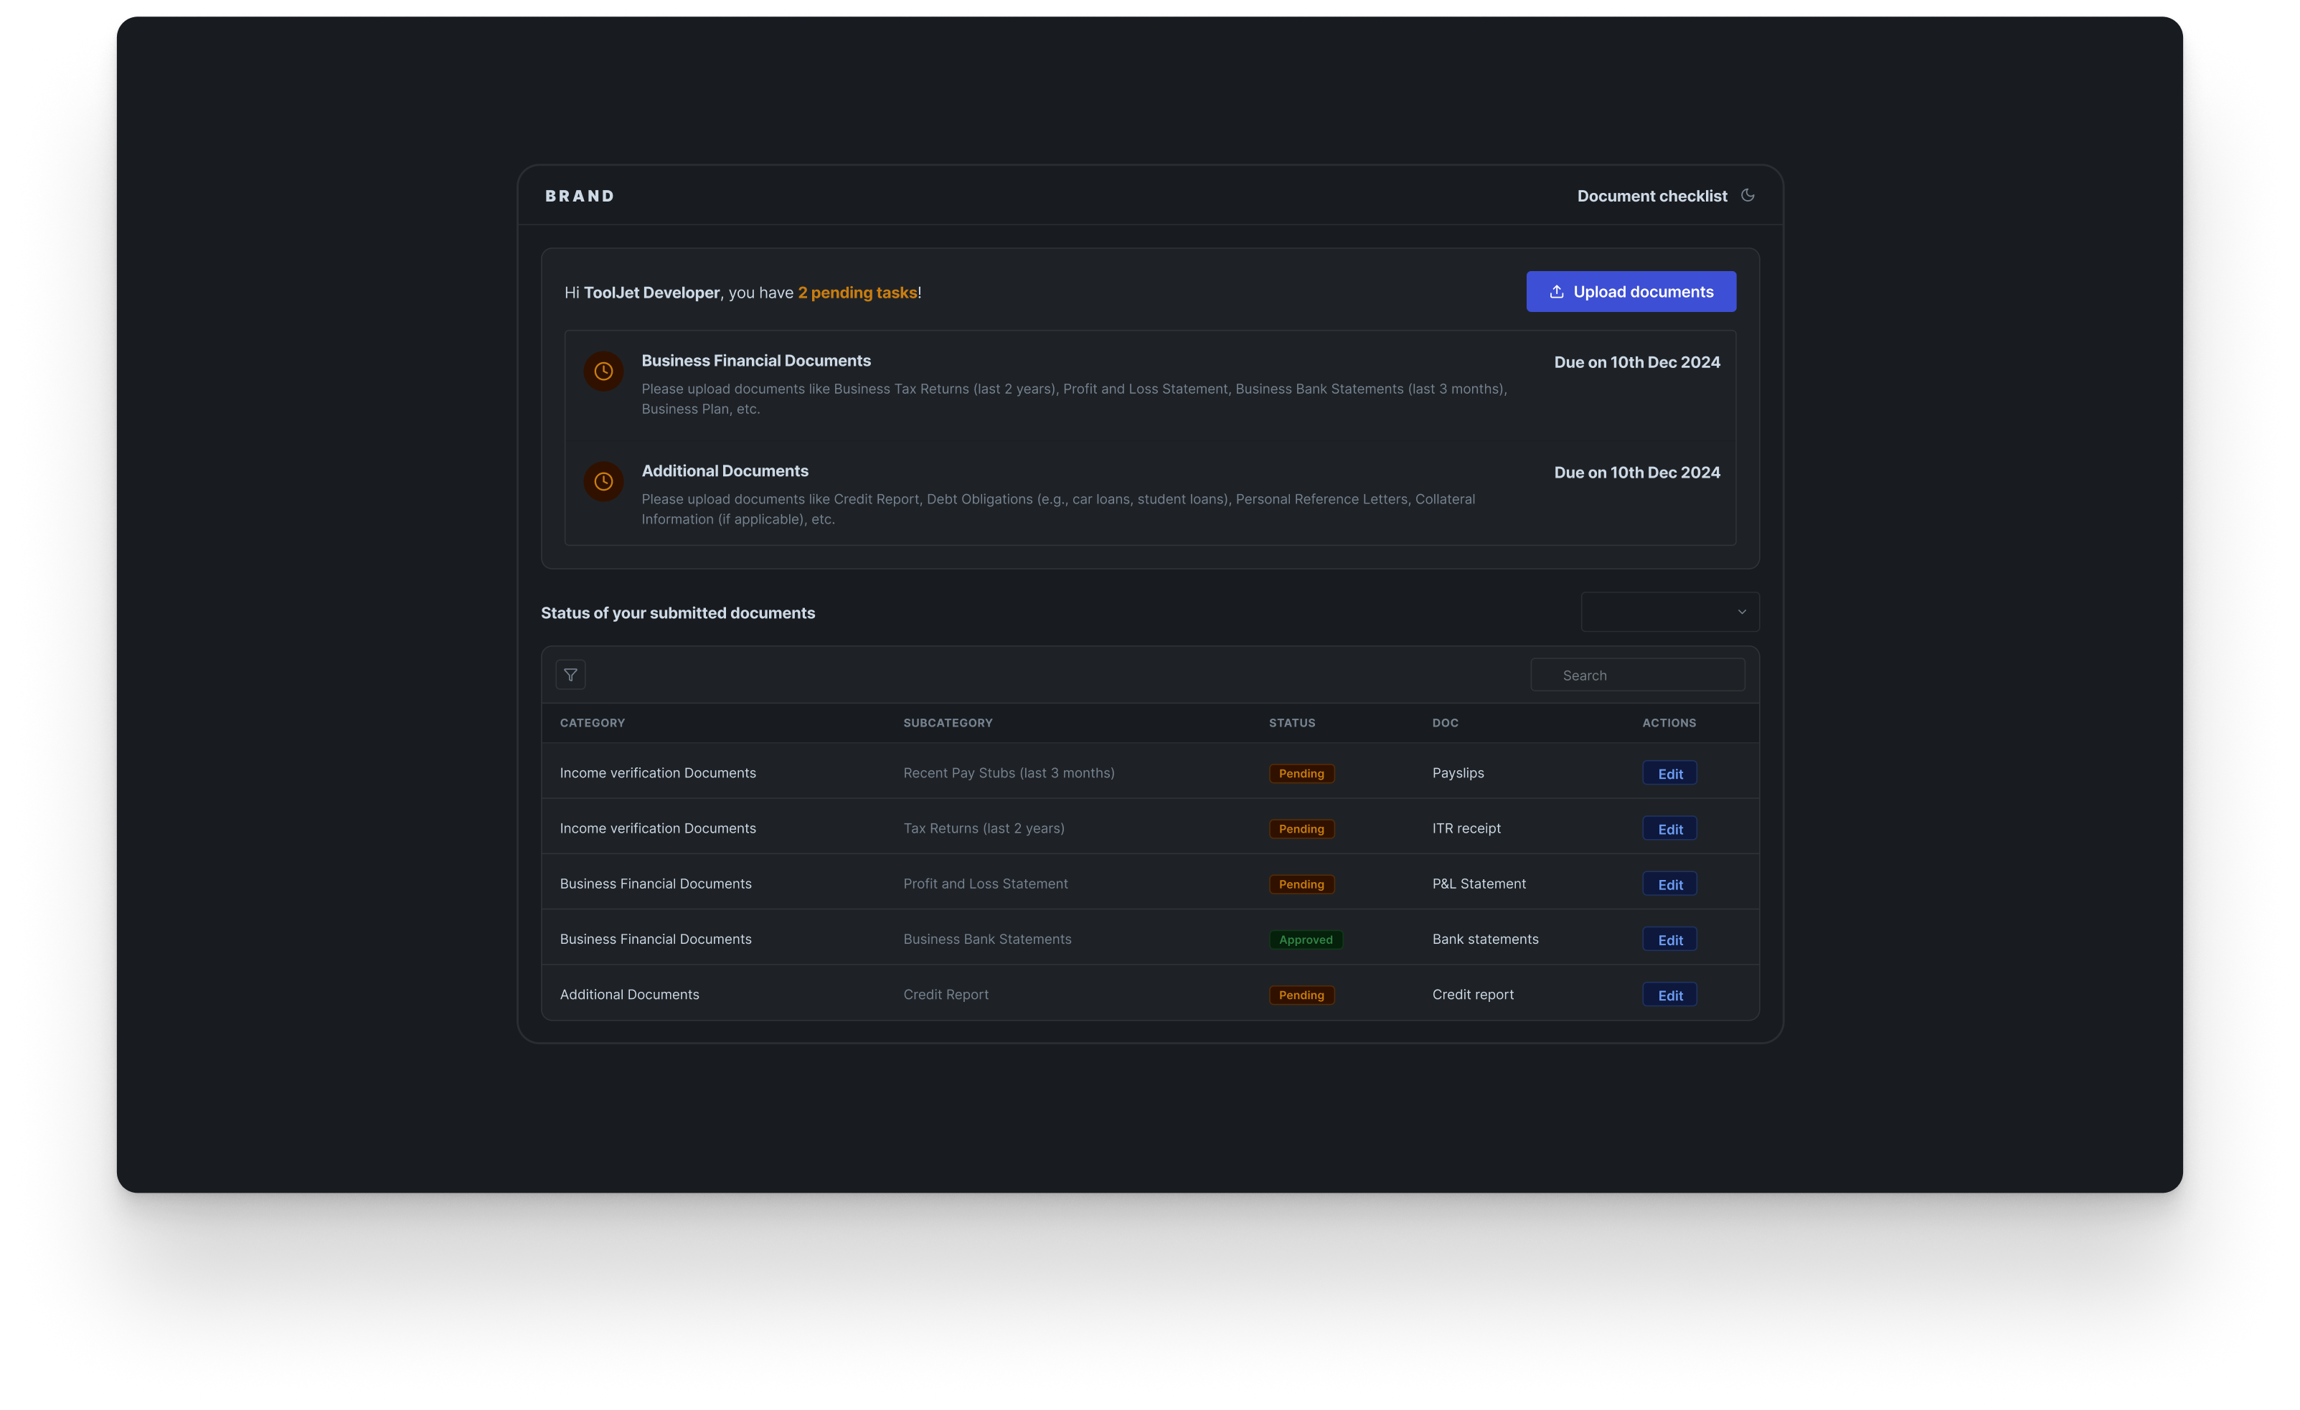This screenshot has width=2300, height=1410.
Task: Click Additional Documents category cell in the table
Action: point(629,994)
